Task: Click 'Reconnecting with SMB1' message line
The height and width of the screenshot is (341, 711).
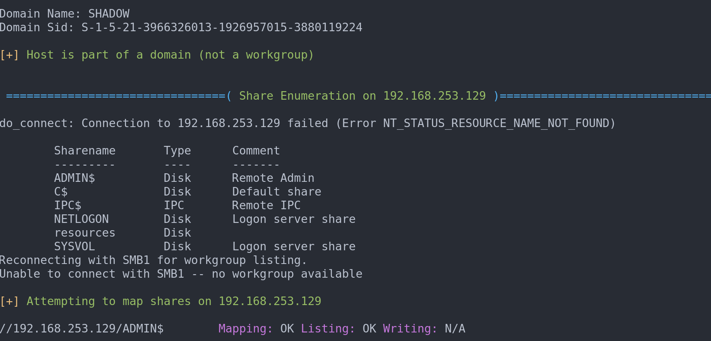Action: pyautogui.click(x=153, y=261)
